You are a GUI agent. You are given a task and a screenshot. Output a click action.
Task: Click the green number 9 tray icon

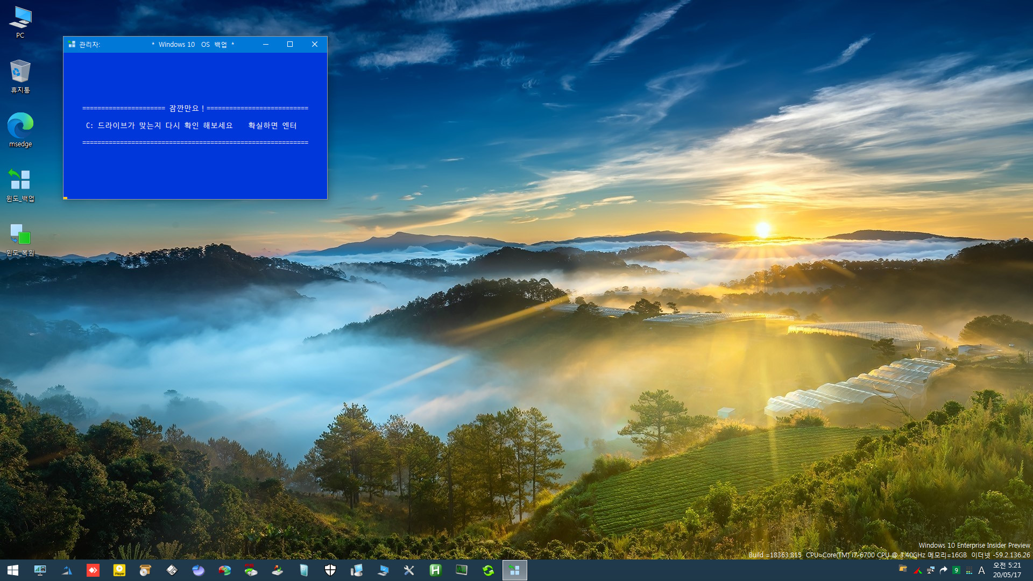(956, 570)
